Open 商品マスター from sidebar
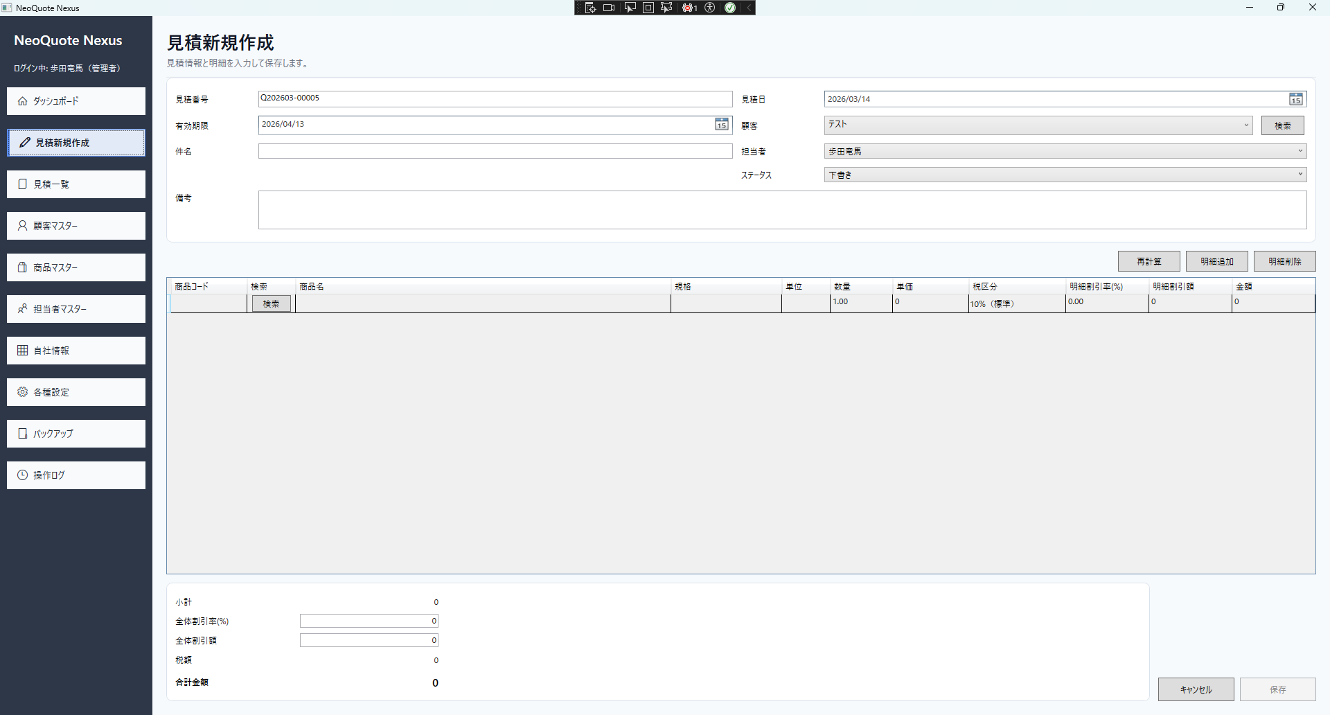The height and width of the screenshot is (715, 1330). (76, 267)
